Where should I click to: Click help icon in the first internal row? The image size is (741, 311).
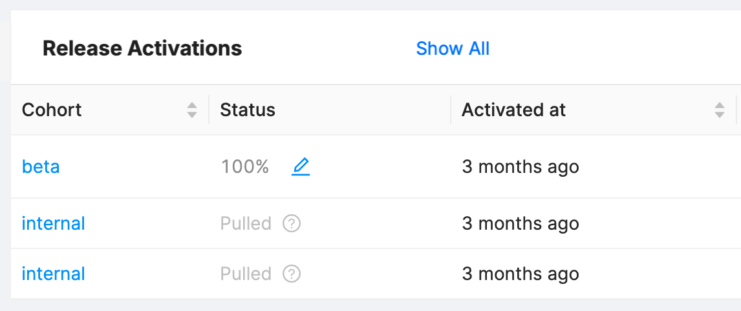tap(292, 224)
